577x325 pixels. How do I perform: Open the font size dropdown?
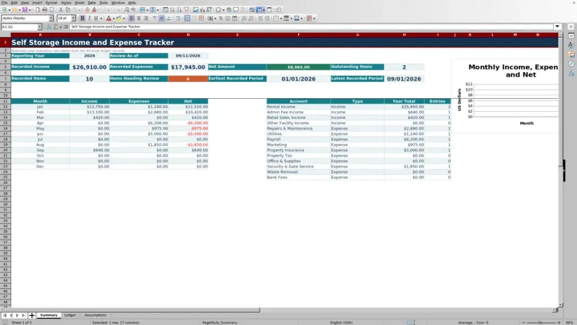(73, 18)
